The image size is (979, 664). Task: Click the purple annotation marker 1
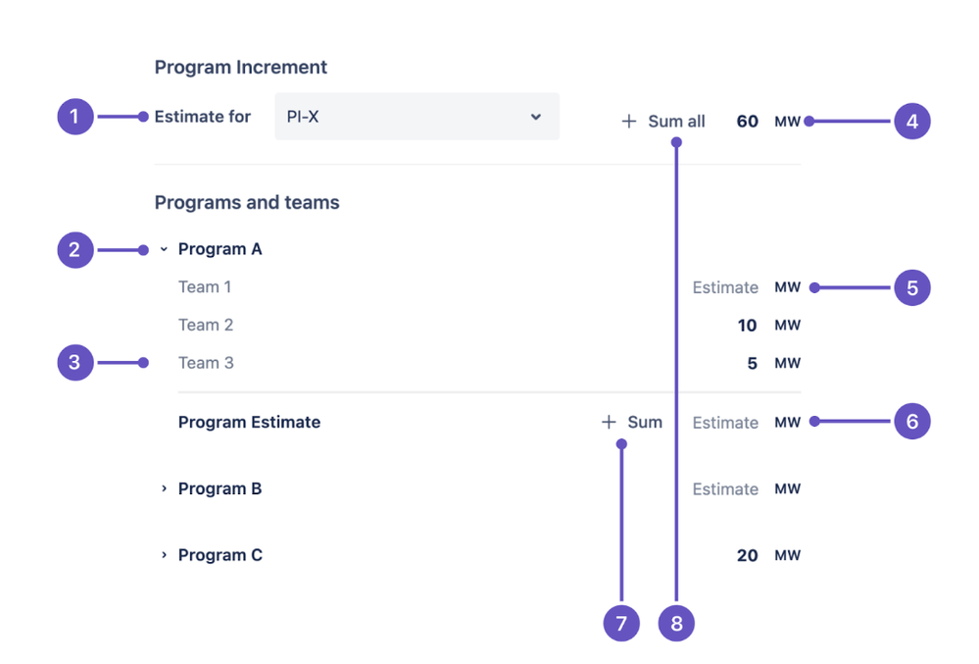click(x=74, y=117)
